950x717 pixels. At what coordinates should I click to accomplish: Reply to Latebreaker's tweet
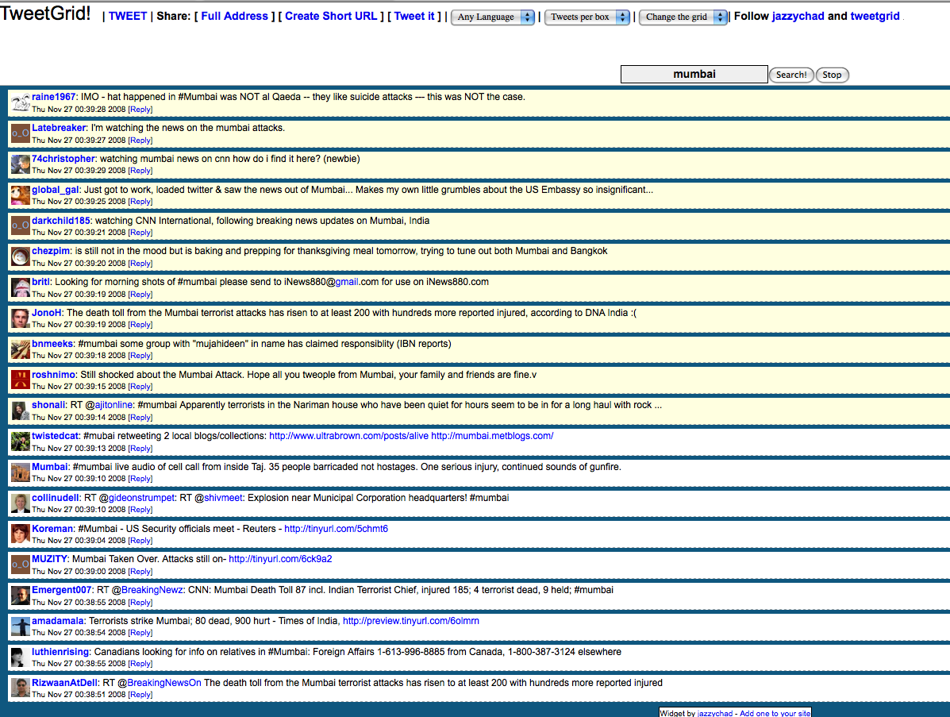point(140,140)
